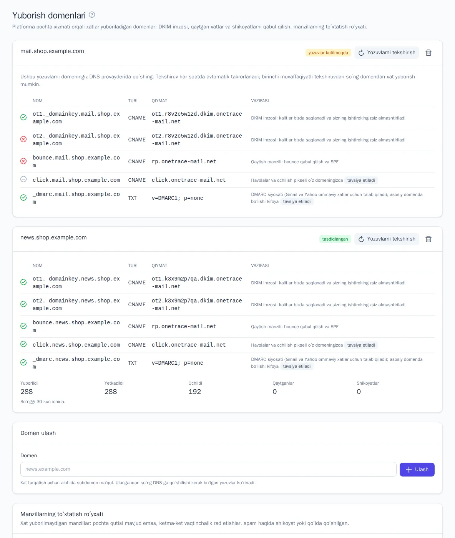Open the help icon beside Yuborish domenlari
This screenshot has height=538, width=455.
(92, 15)
